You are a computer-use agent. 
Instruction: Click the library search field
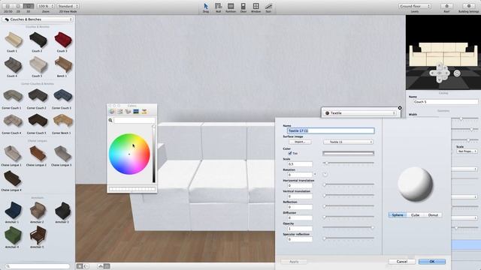(x=38, y=266)
